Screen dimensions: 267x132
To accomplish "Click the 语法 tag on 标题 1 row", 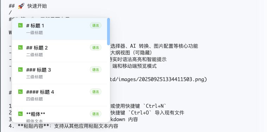I will tap(95, 25).
